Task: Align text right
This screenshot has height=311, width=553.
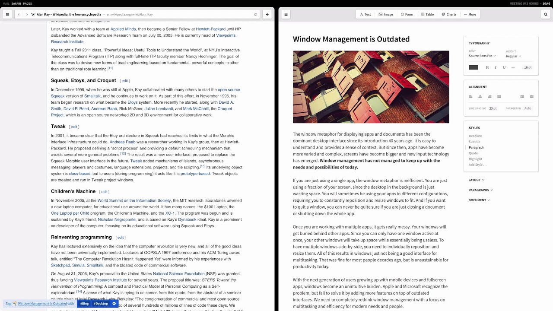Action: [x=489, y=97]
